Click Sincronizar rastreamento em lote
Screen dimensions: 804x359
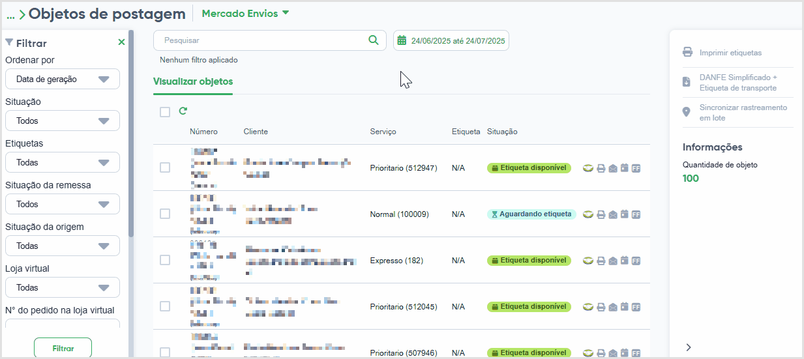pyautogui.click(x=743, y=113)
